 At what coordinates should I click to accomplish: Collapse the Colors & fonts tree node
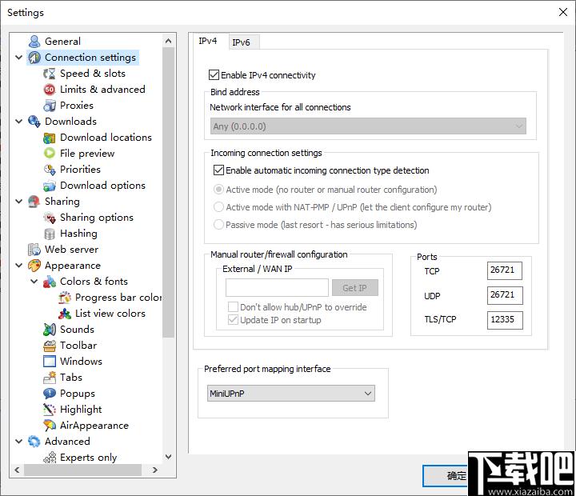click(34, 282)
